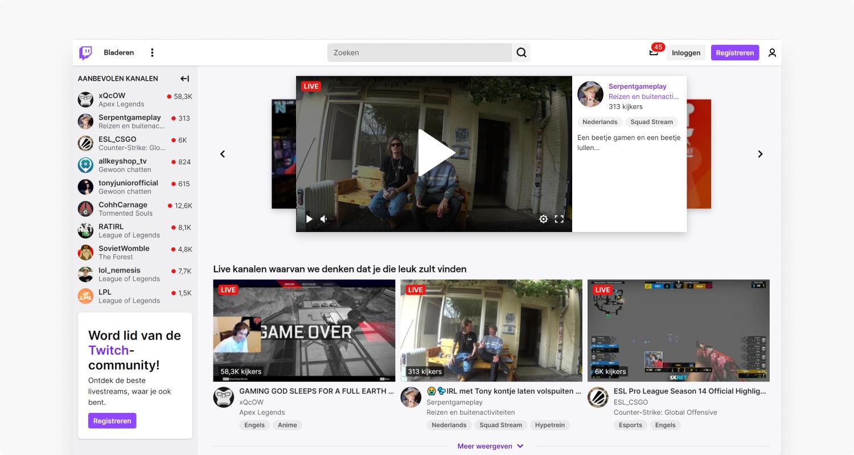The height and width of the screenshot is (455, 854).
Task: Click the small play button in player controls
Action: tap(309, 219)
